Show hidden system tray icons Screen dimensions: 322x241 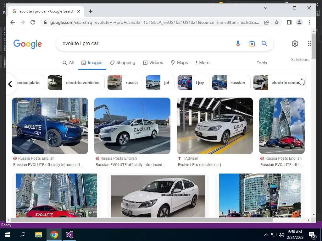(x=266, y=235)
